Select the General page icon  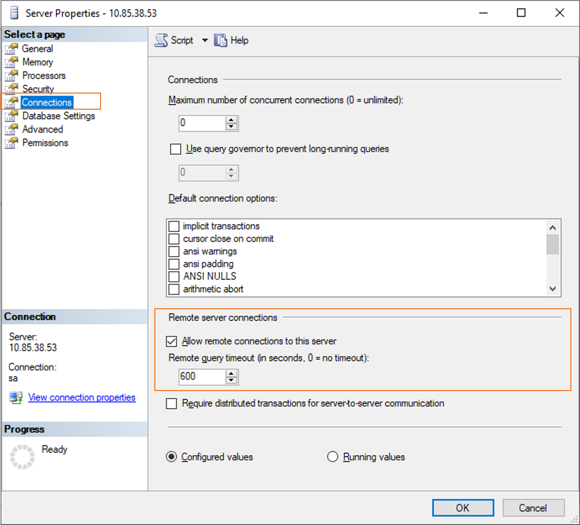pyautogui.click(x=11, y=48)
